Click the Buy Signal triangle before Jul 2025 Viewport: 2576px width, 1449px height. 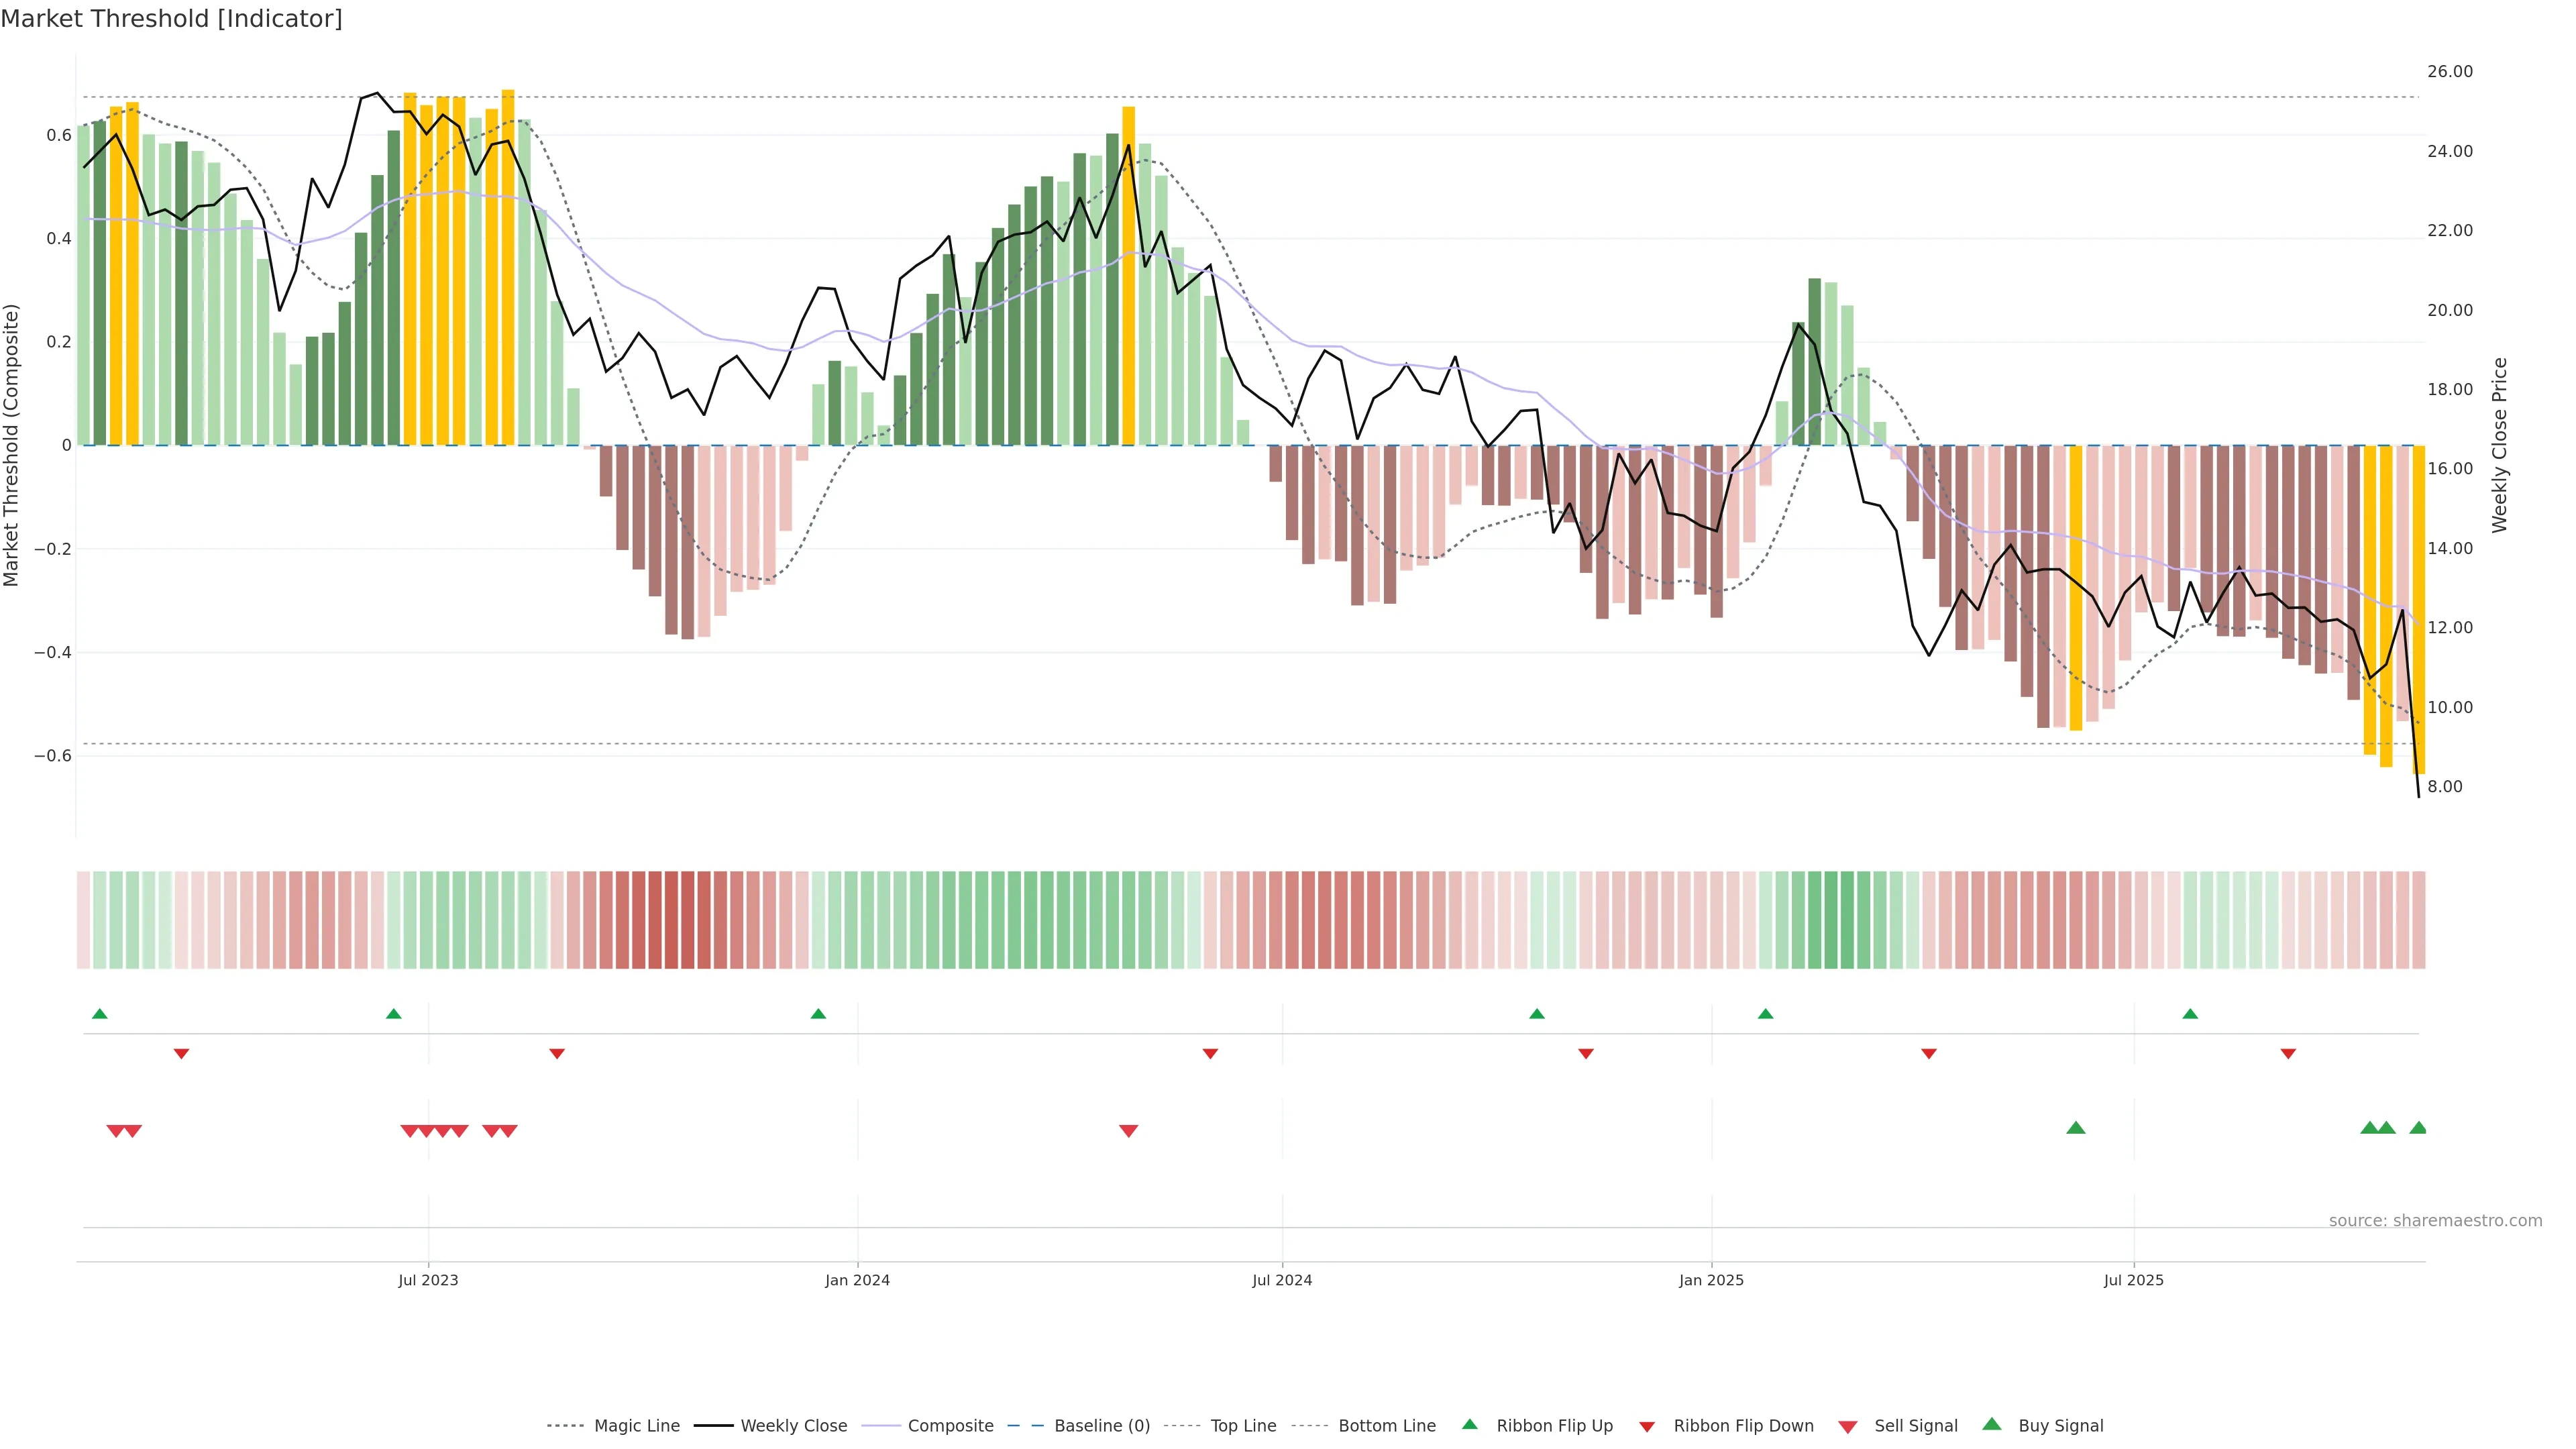click(x=2075, y=1128)
